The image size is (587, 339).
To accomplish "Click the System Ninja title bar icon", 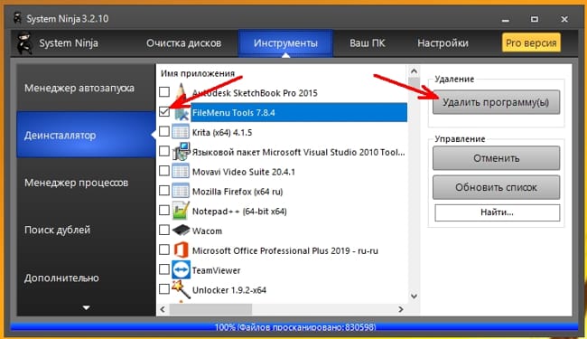I will (17, 18).
